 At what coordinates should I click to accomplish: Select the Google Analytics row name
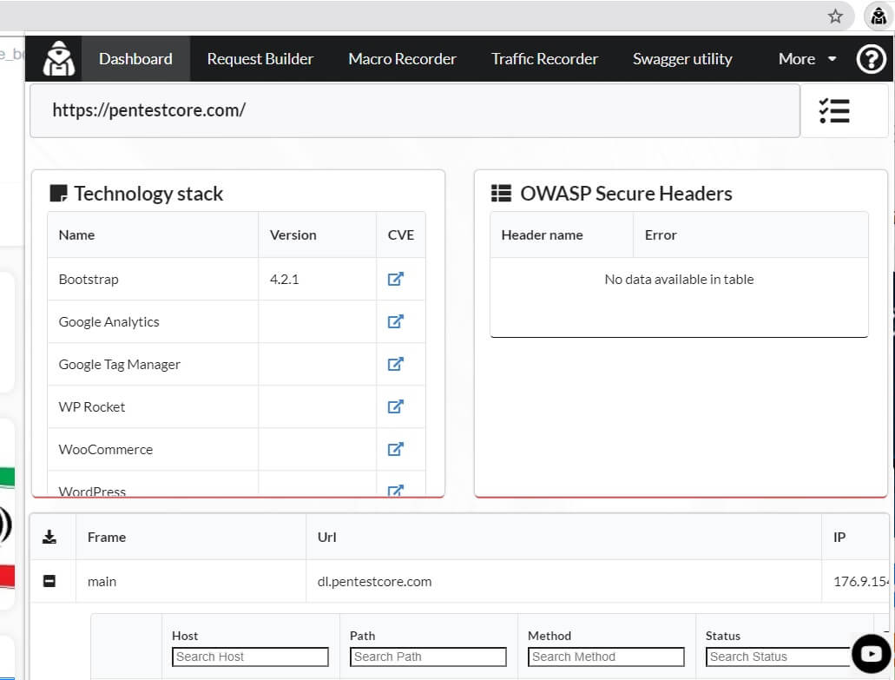coord(109,322)
